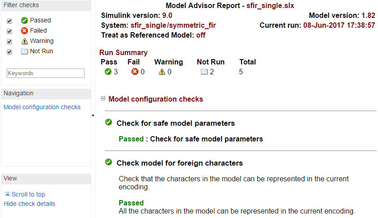Click the green Passed icon in Filter checks
The height and width of the screenshot is (218, 378).
(24, 21)
